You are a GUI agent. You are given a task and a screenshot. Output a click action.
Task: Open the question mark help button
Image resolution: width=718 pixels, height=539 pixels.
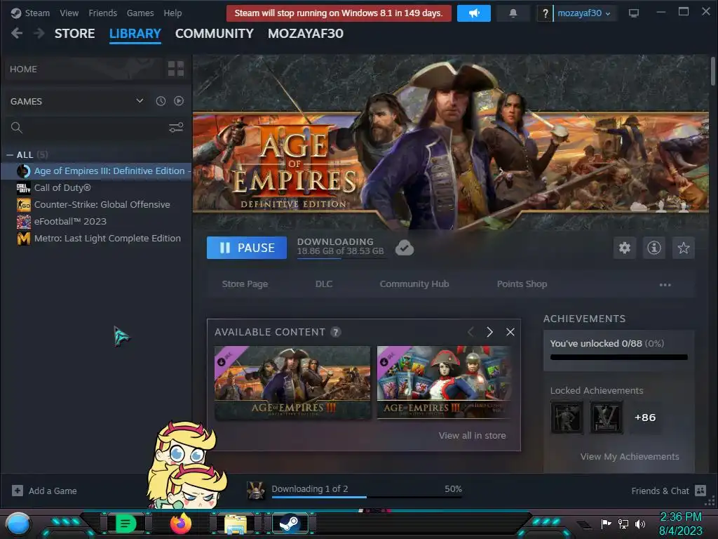[545, 13]
